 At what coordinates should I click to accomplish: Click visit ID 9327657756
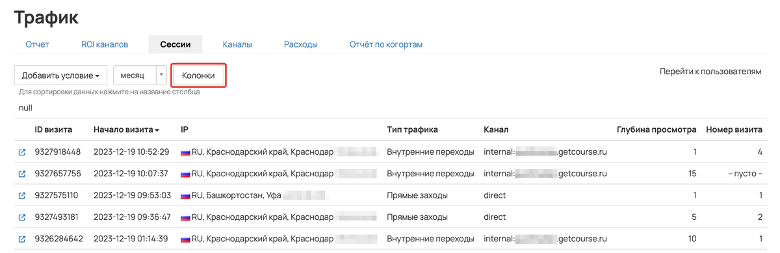coord(58,174)
